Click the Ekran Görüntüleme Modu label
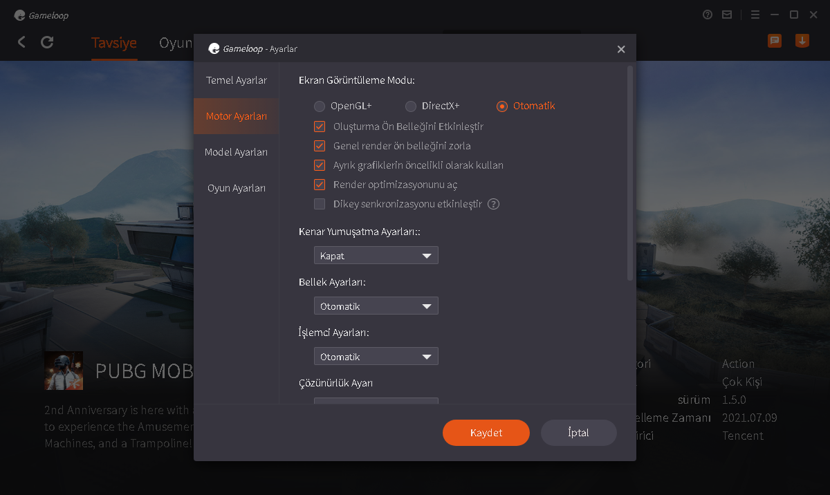The height and width of the screenshot is (495, 830). 357,80
